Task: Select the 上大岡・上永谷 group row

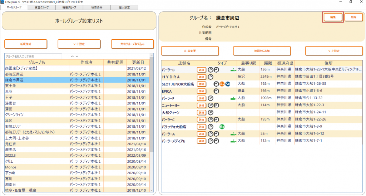Action: coord(77,138)
